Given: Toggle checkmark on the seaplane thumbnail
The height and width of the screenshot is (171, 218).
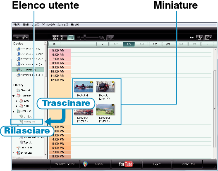Looking at the screenshot, I should coord(75,82).
